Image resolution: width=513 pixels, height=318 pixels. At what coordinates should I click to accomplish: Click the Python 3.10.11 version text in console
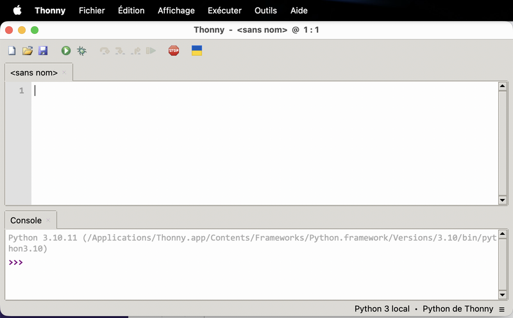point(43,237)
